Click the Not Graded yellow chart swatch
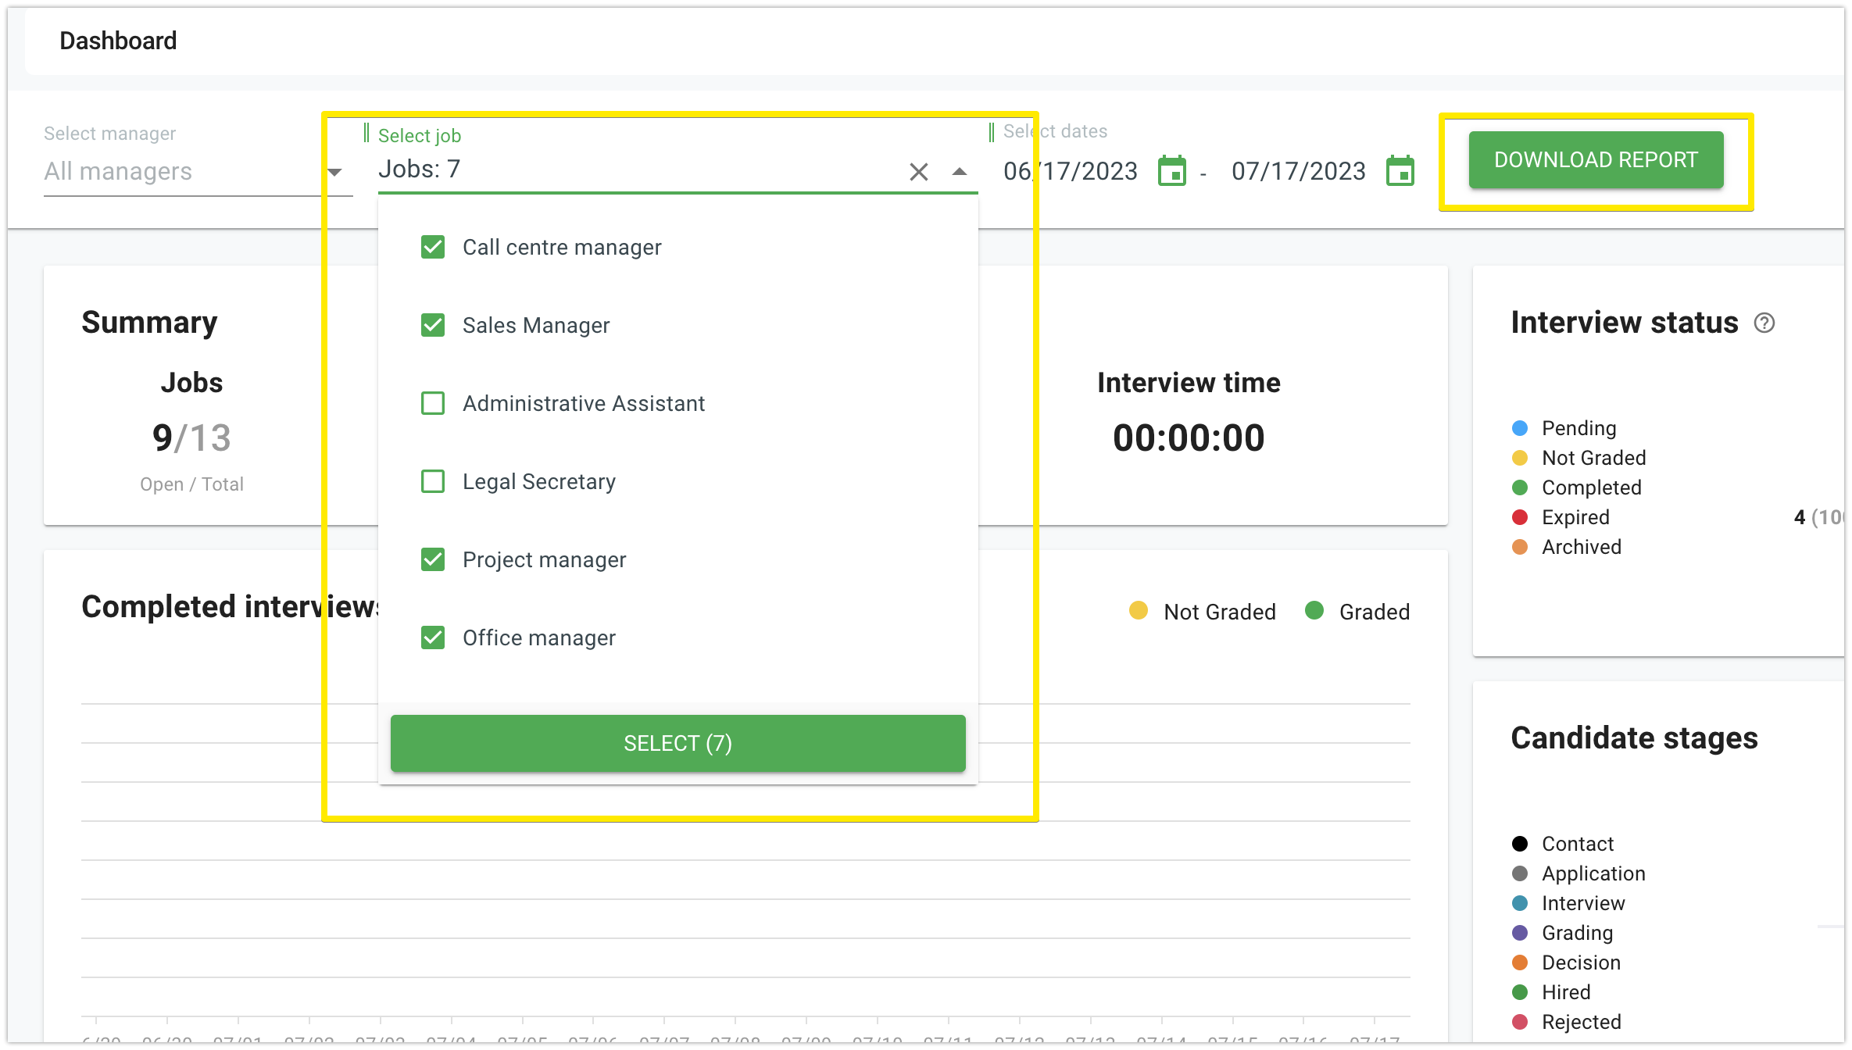Image resolution: width=1852 pixels, height=1050 pixels. click(x=1139, y=611)
